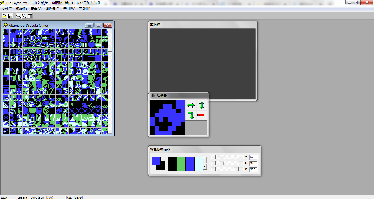The height and width of the screenshot is (200, 374).
Task: Minimize the main Tile Layer Pro window
Action: (349, 2)
